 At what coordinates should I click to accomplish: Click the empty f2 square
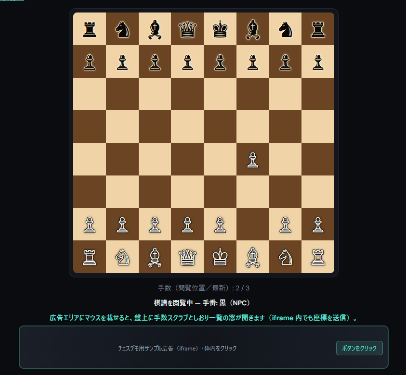(253, 225)
